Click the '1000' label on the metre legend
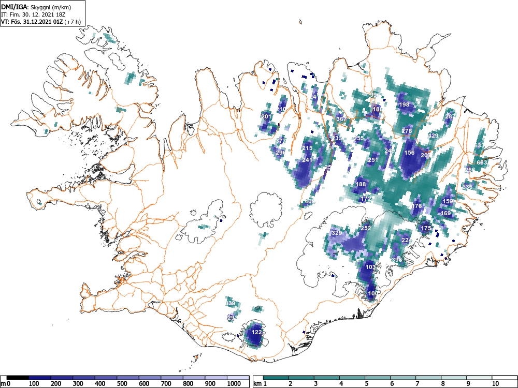 tap(234, 384)
